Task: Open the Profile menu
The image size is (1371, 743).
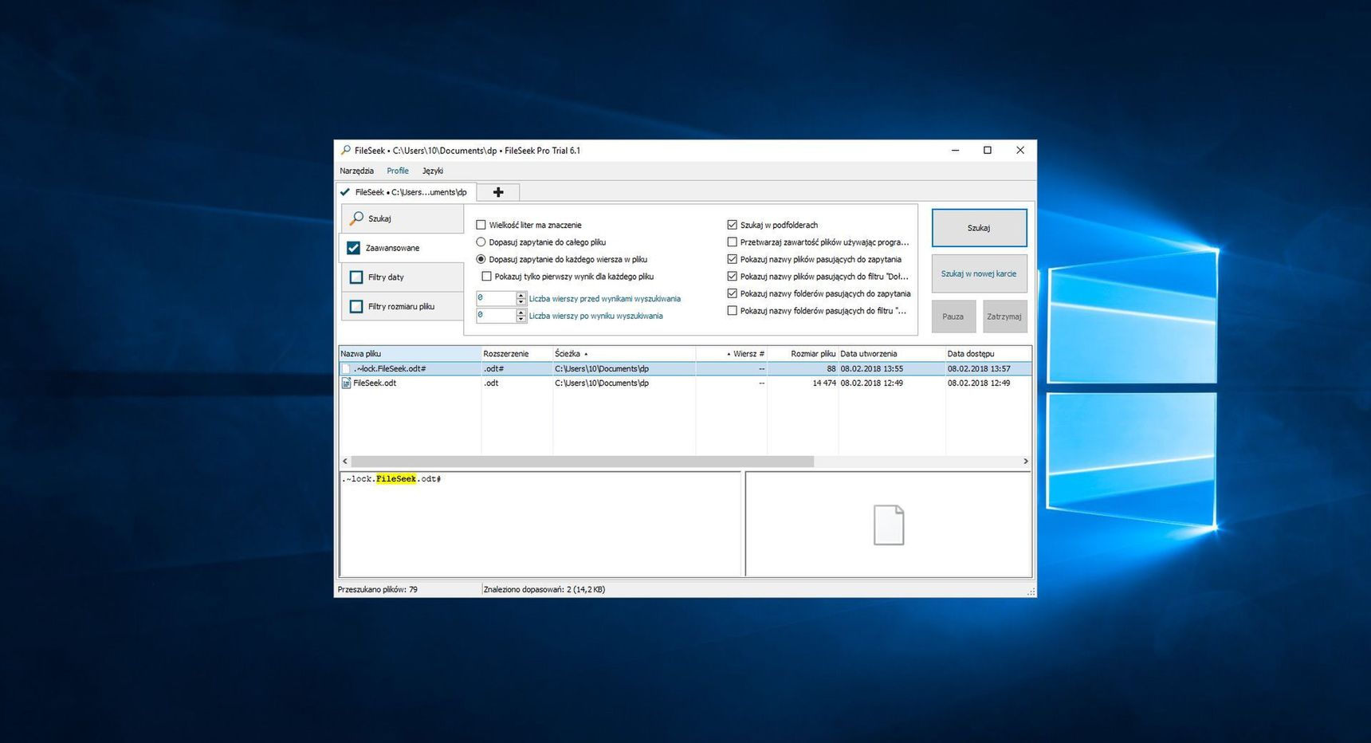Action: tap(398, 171)
